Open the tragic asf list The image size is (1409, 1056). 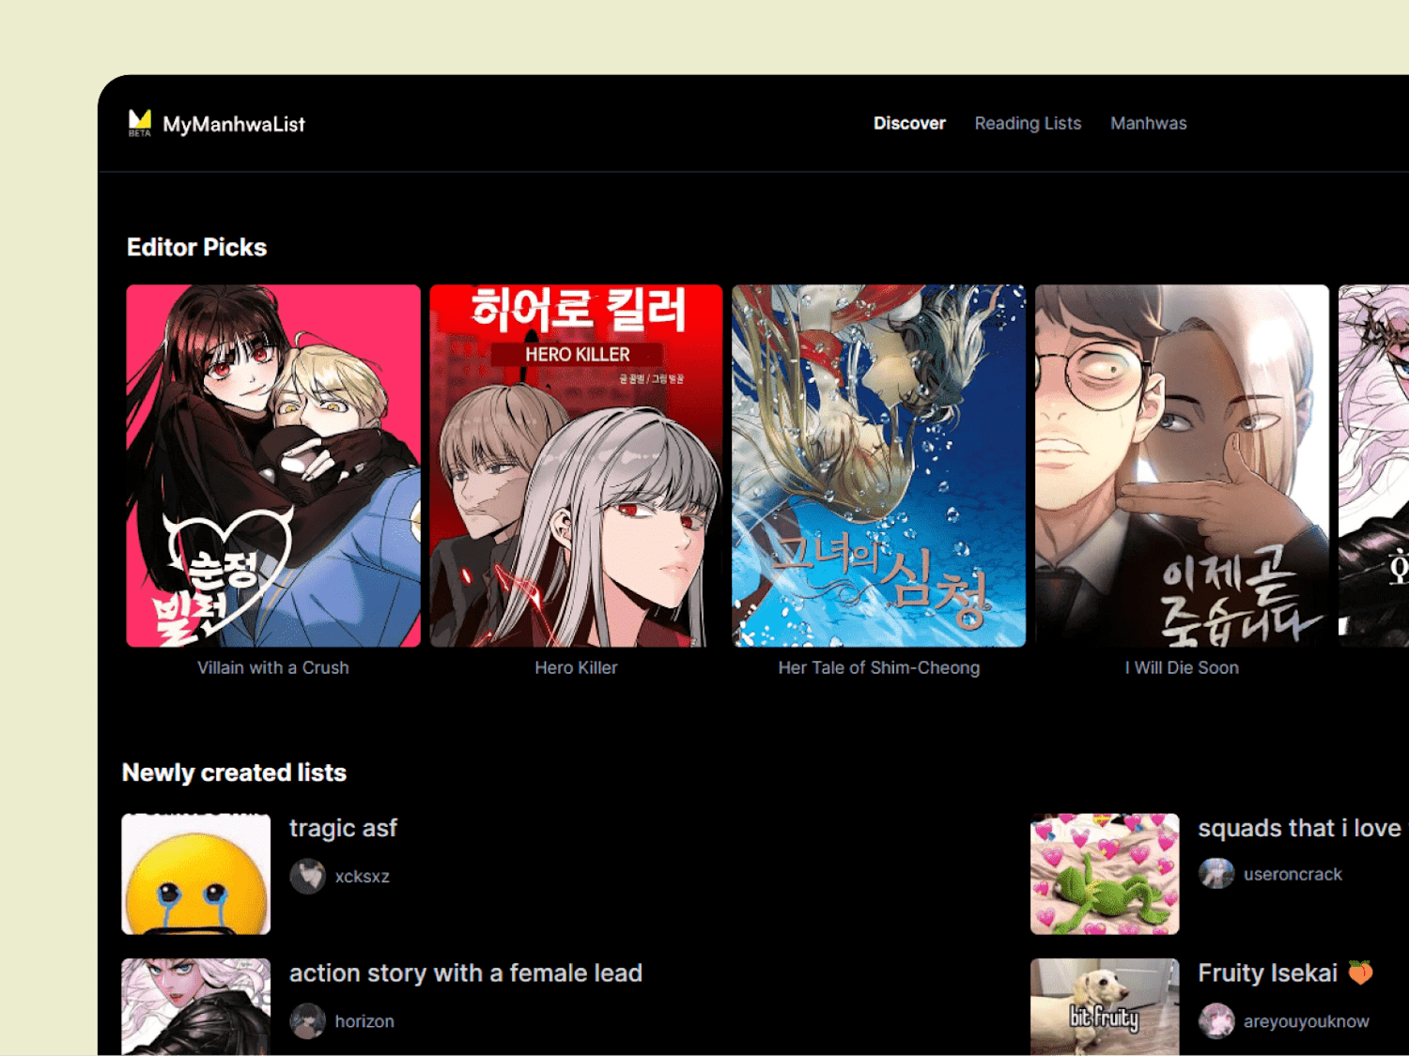click(x=343, y=828)
